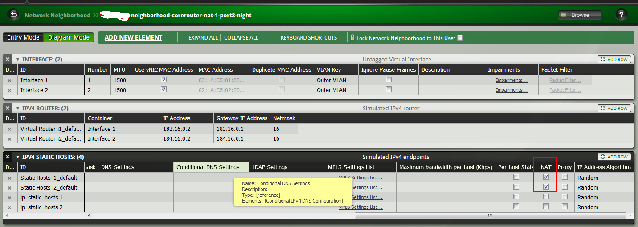Collapse the IPV4 STATIC HOSTS section triangle
Viewport: 638px width, 227px height.
click(x=18, y=157)
